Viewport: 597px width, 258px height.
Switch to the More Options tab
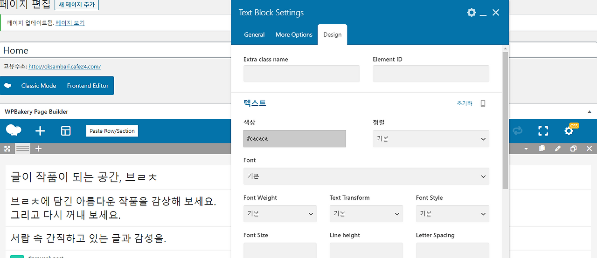[x=294, y=34]
